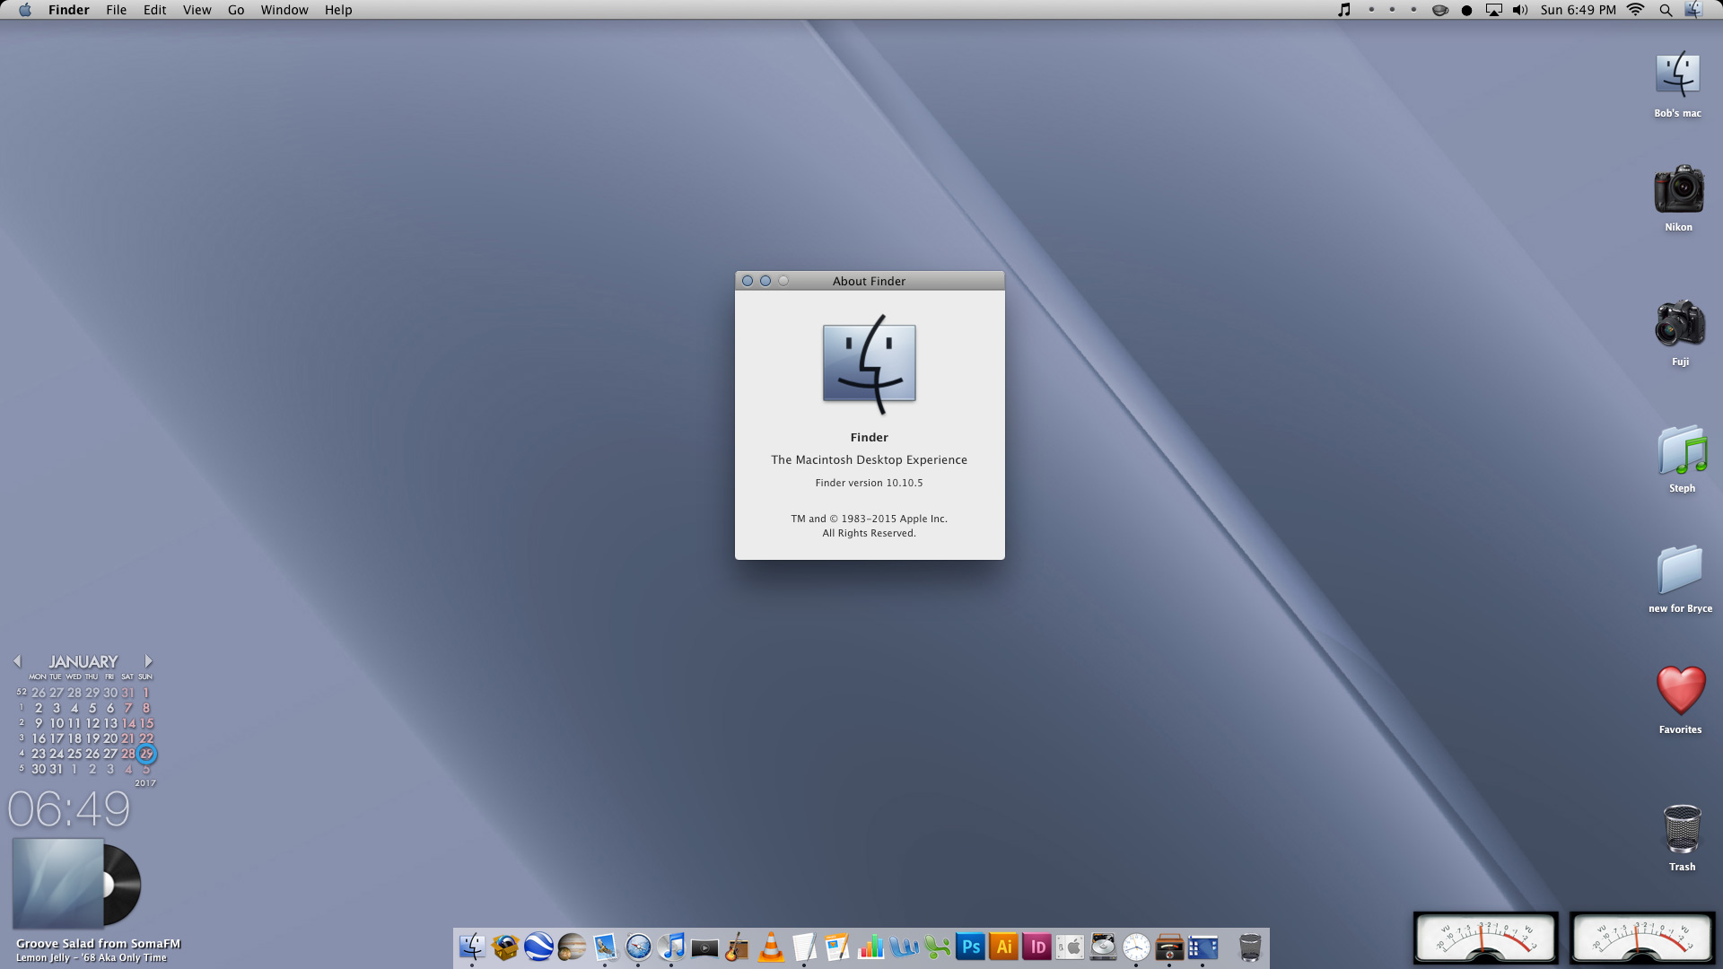The image size is (1723, 969).
Task: Open Google Earth from the Dock
Action: [538, 947]
